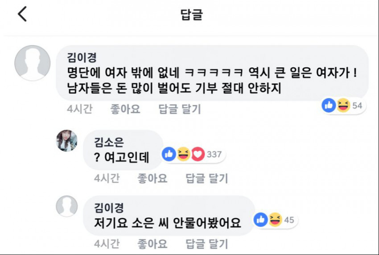Click the laughing emoji beside count 45
Viewport: 379px width, 255px height.
coord(275,219)
